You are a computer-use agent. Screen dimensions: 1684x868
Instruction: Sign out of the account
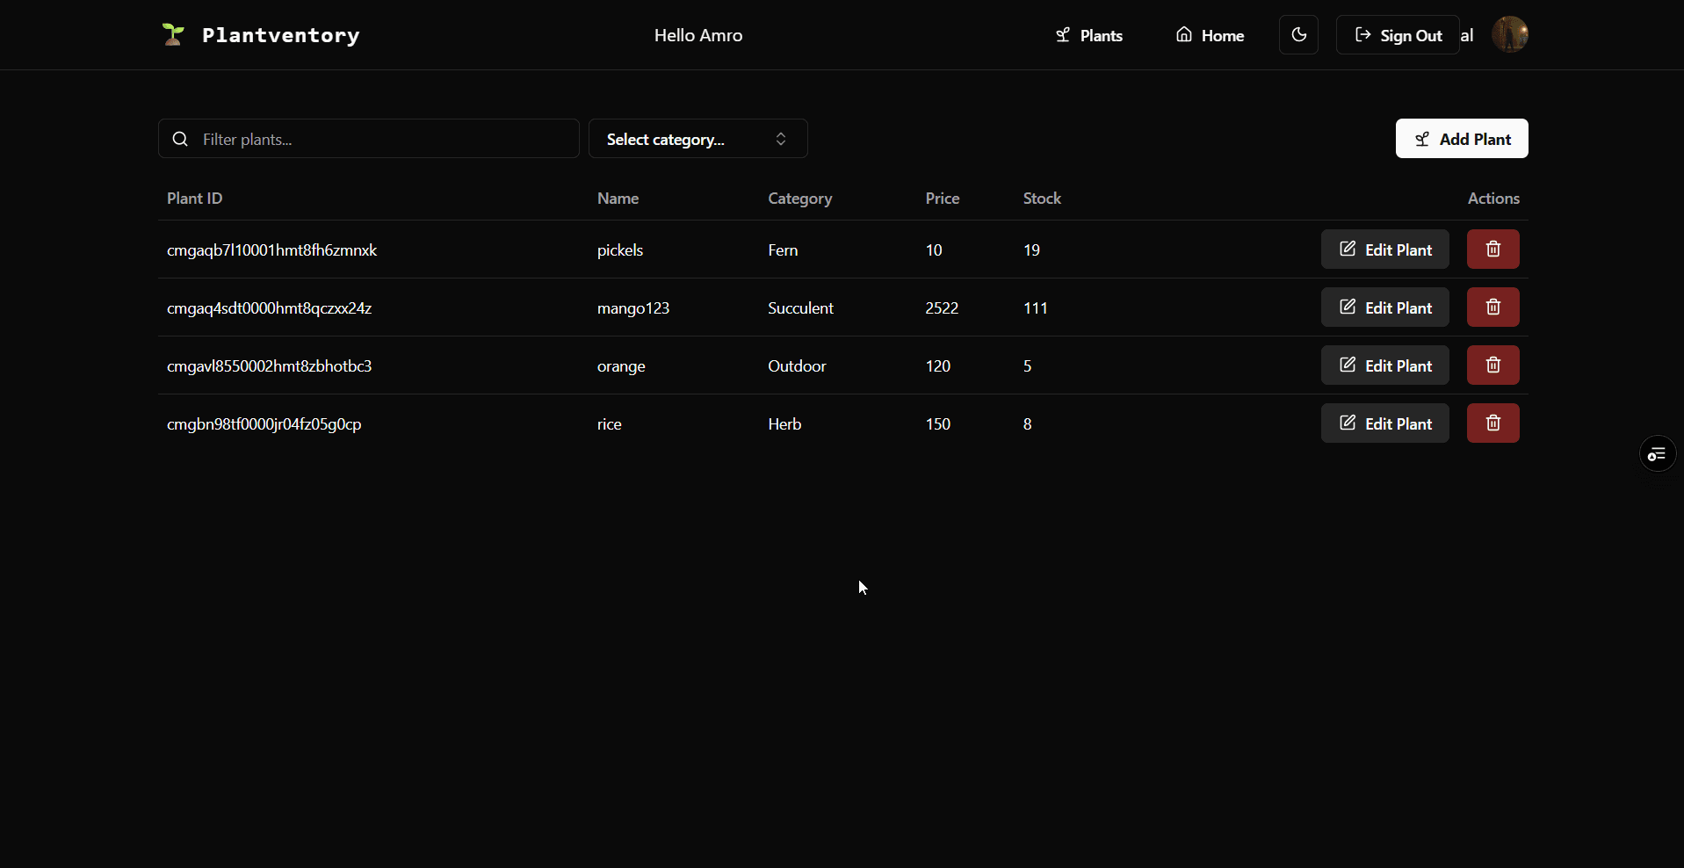[1398, 36]
